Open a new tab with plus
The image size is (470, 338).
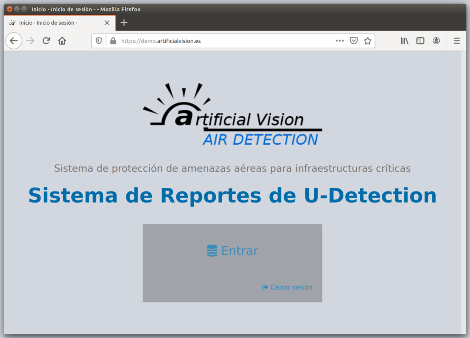click(124, 23)
